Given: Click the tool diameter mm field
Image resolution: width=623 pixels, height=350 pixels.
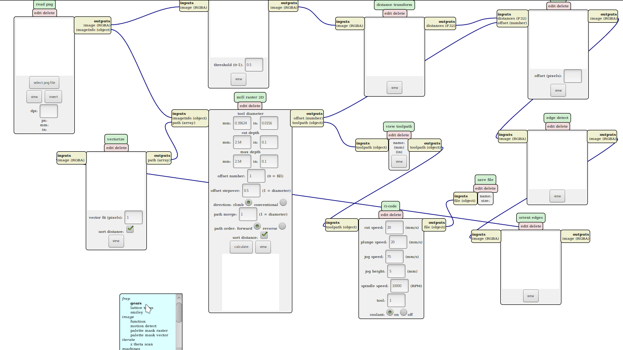Looking at the screenshot, I should coord(242,123).
